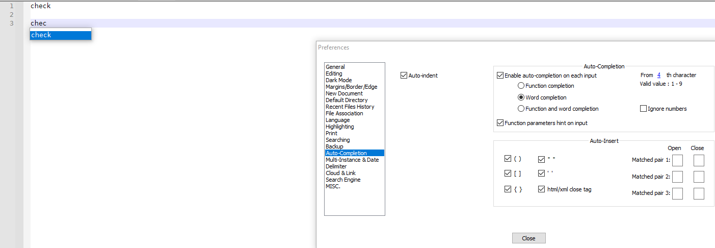Select Editing in Preferences list
This screenshot has height=248, width=715.
tap(334, 73)
